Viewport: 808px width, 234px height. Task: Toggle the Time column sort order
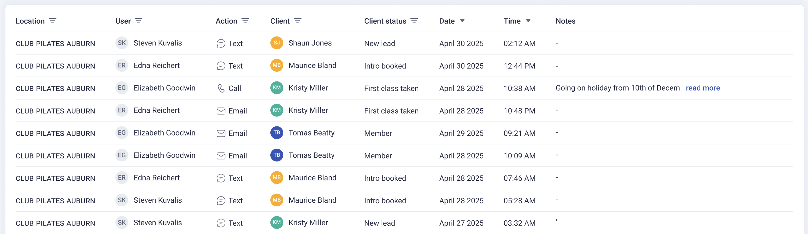click(528, 21)
